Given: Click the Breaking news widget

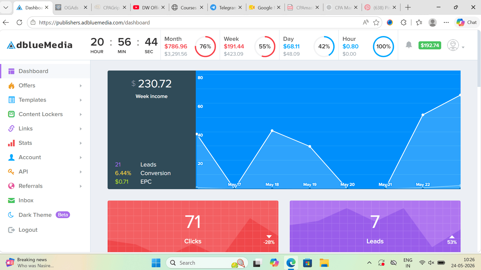Looking at the screenshot, I should click(x=30, y=263).
